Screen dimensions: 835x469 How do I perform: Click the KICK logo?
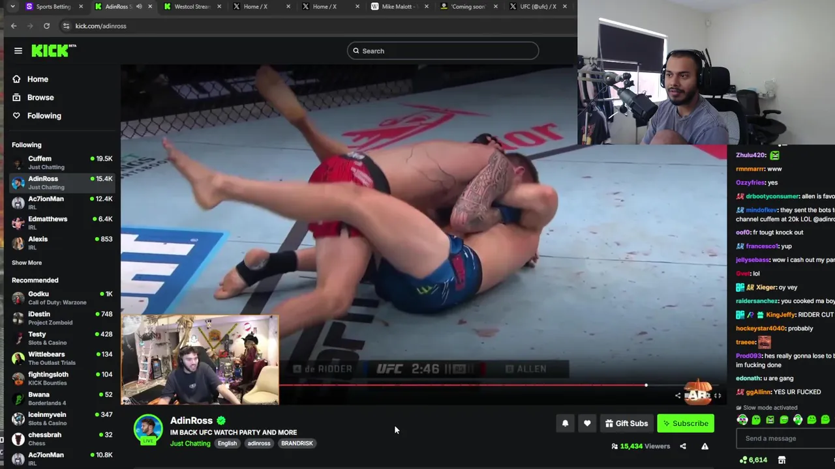[53, 50]
